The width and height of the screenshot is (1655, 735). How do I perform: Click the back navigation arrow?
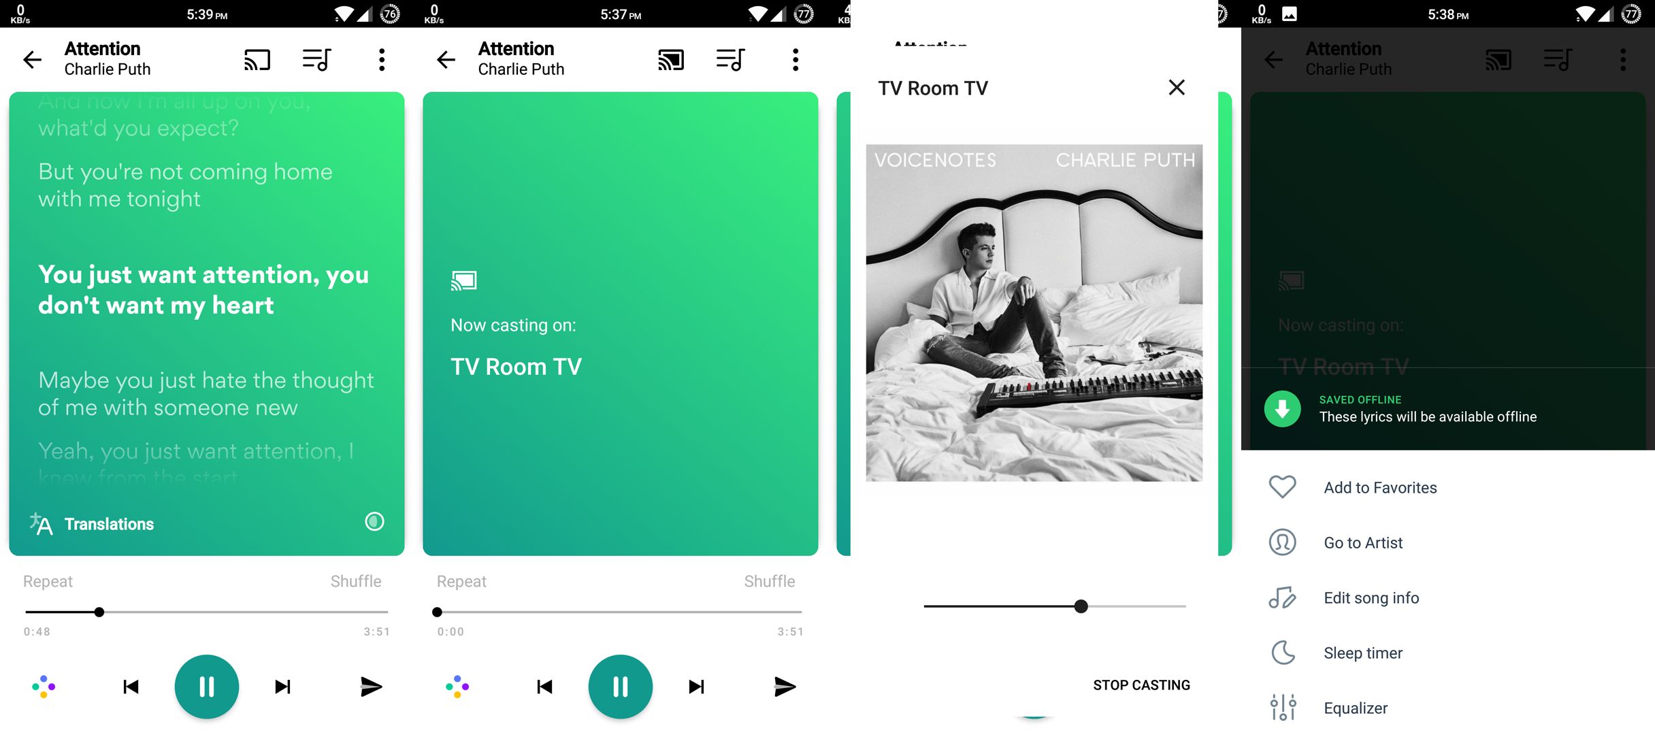point(32,58)
